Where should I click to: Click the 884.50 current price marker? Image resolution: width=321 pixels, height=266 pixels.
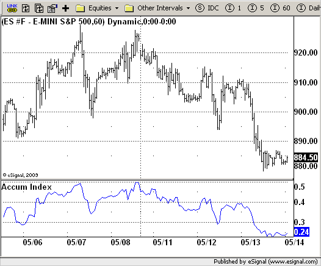click(306, 157)
